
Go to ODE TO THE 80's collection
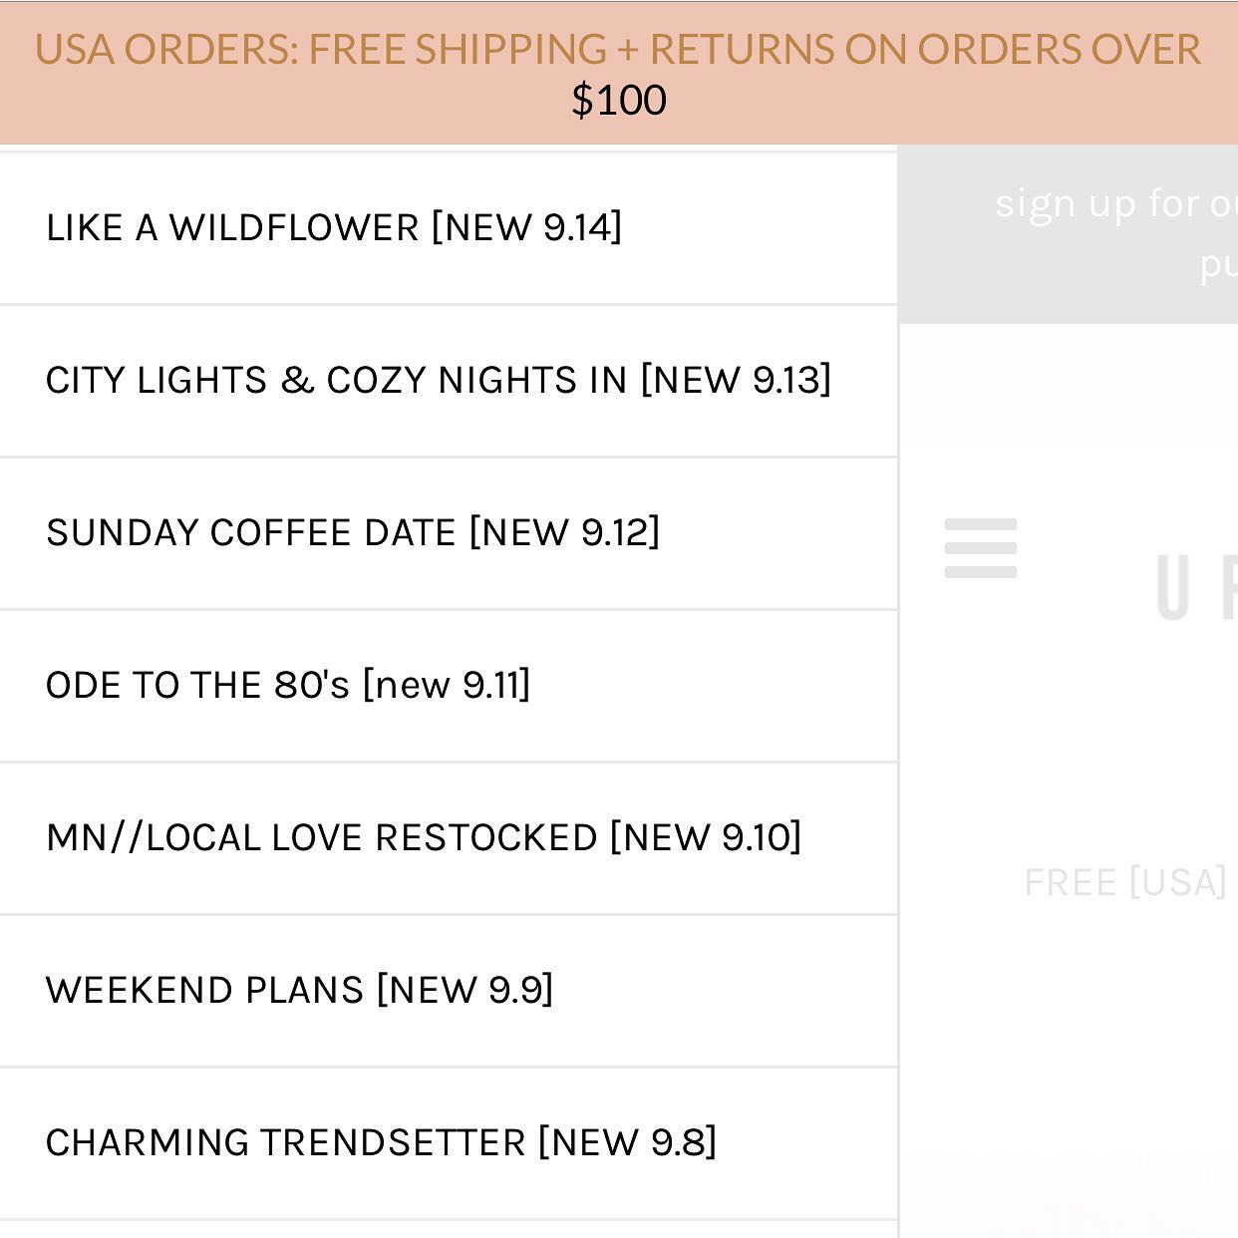click(x=288, y=686)
